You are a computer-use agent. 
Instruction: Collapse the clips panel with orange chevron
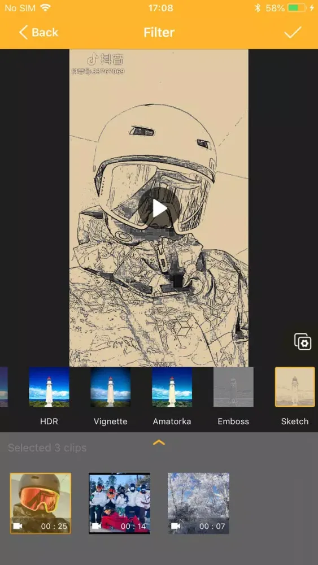click(159, 442)
